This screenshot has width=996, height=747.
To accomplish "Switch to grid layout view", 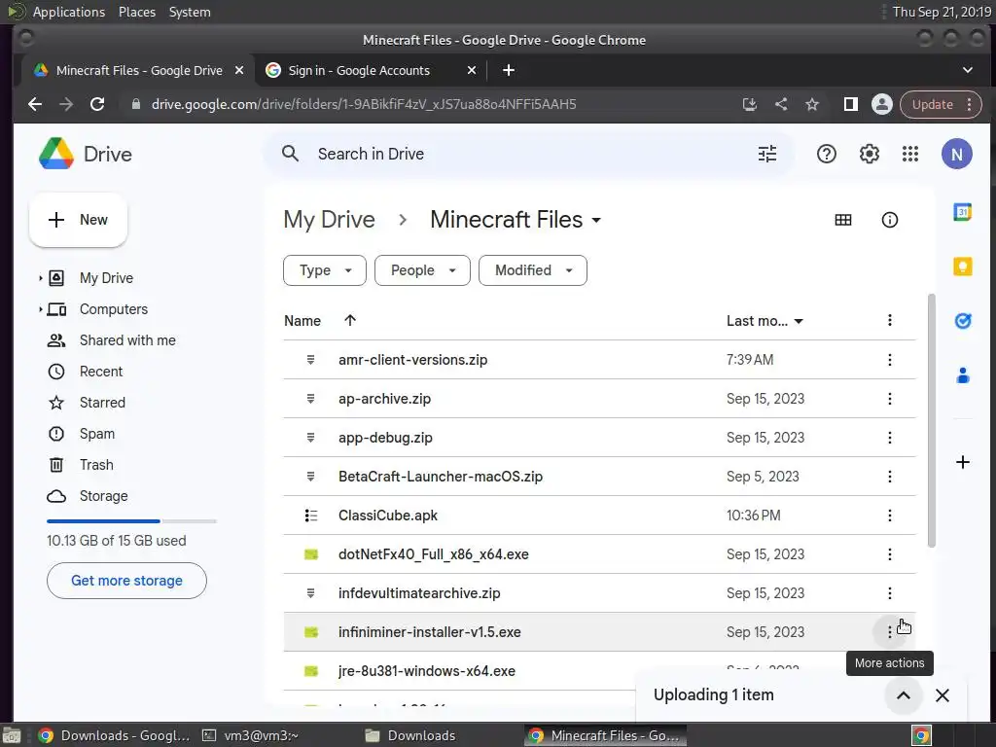I will coord(843,220).
